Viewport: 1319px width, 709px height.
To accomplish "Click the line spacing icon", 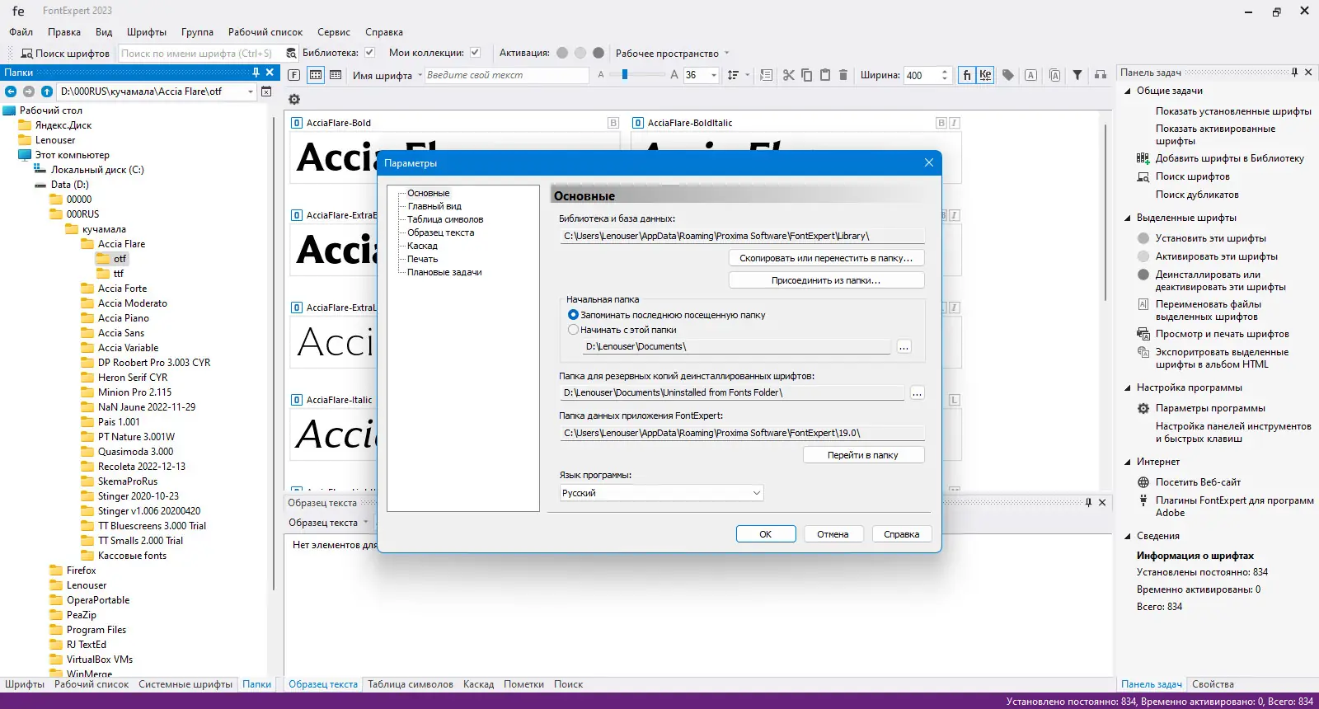I will coord(733,75).
